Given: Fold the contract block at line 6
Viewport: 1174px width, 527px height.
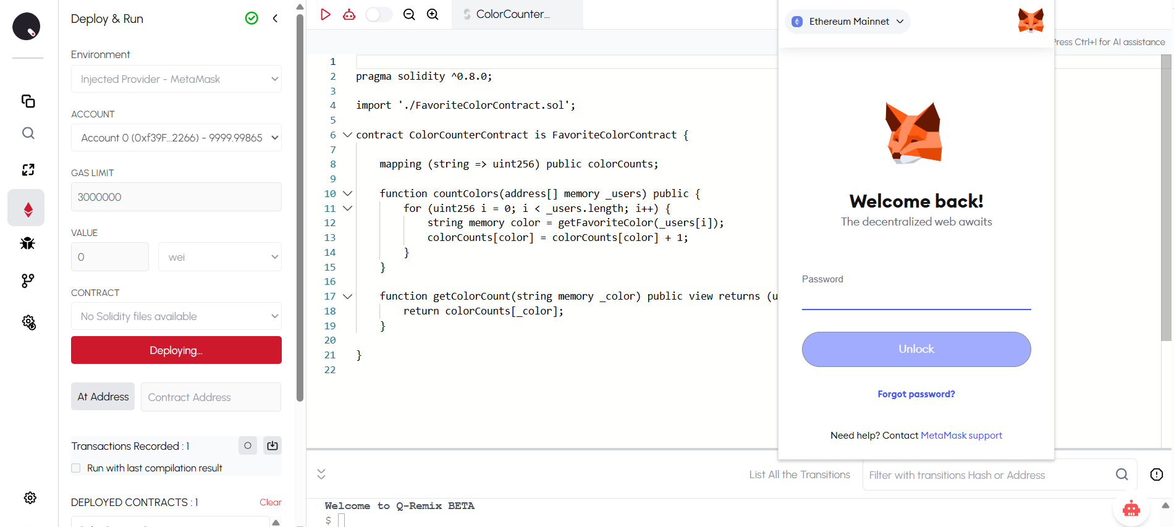Looking at the screenshot, I should pyautogui.click(x=347, y=135).
